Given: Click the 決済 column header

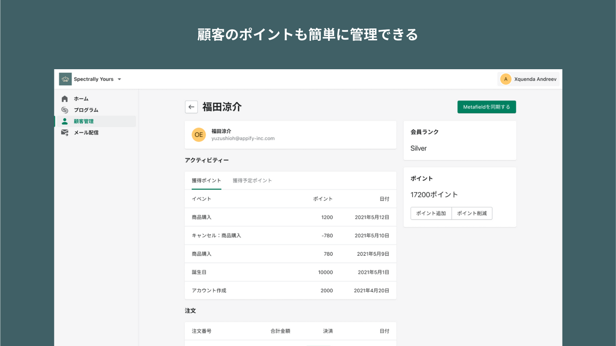Looking at the screenshot, I should tap(328, 331).
